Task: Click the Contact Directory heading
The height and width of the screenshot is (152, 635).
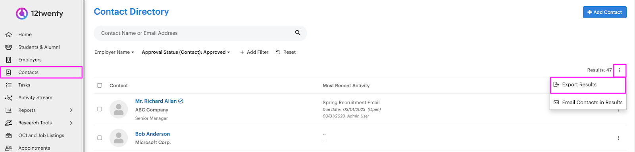Action: tap(131, 12)
